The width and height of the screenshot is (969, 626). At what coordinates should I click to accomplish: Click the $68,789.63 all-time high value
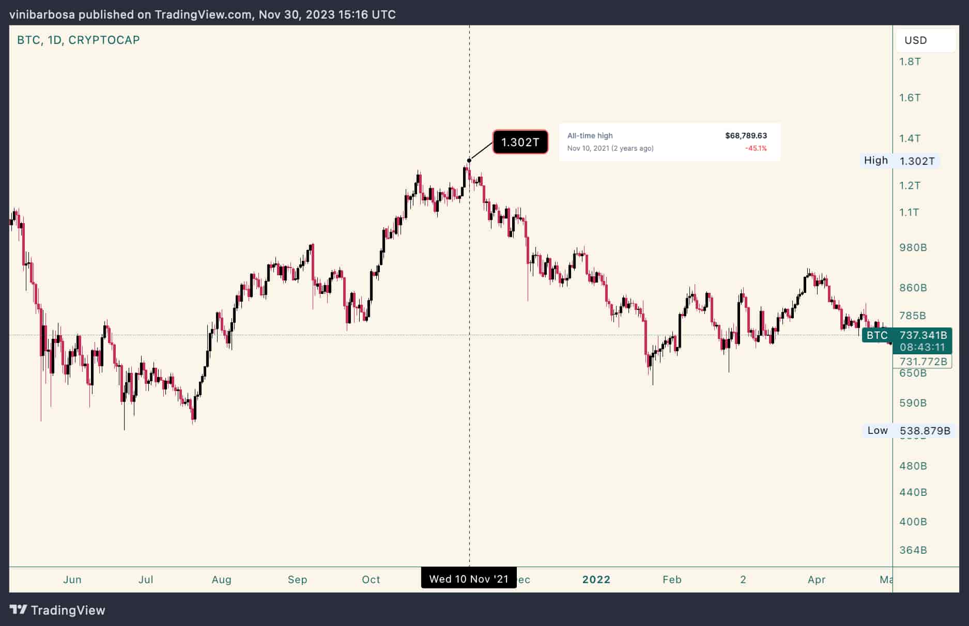point(746,135)
